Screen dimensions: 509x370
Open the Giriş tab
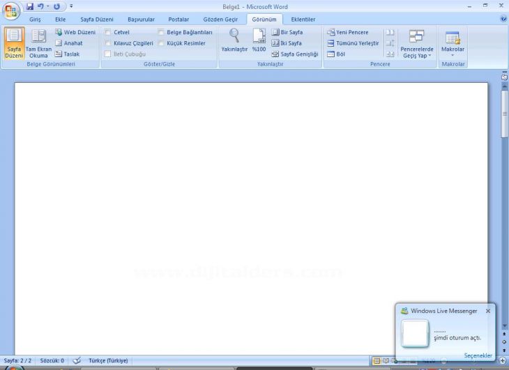pos(35,20)
